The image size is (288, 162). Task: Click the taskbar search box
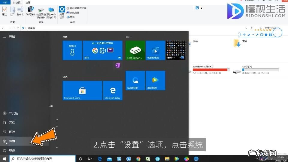click(42, 159)
